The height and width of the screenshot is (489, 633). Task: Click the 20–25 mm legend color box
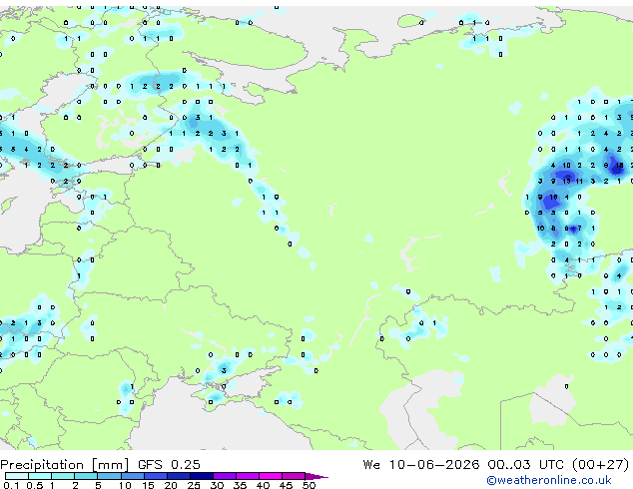179,476
